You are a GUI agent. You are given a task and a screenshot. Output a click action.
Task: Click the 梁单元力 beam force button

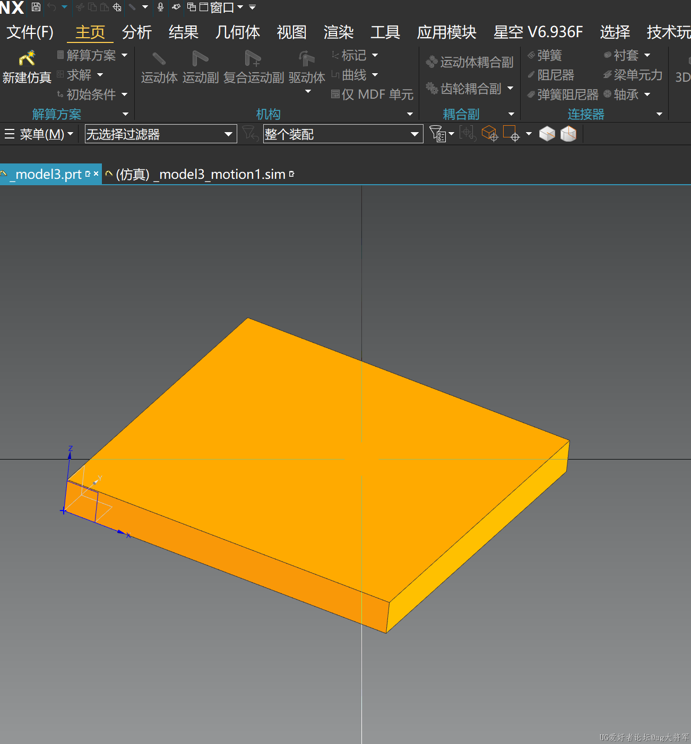pos(633,75)
